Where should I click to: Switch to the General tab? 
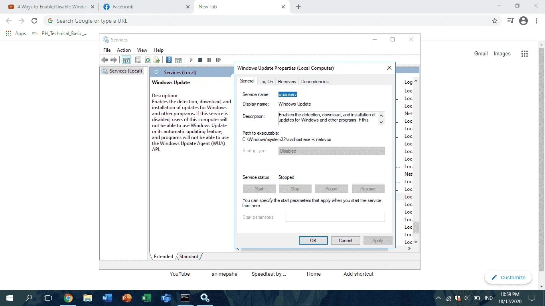click(x=247, y=81)
